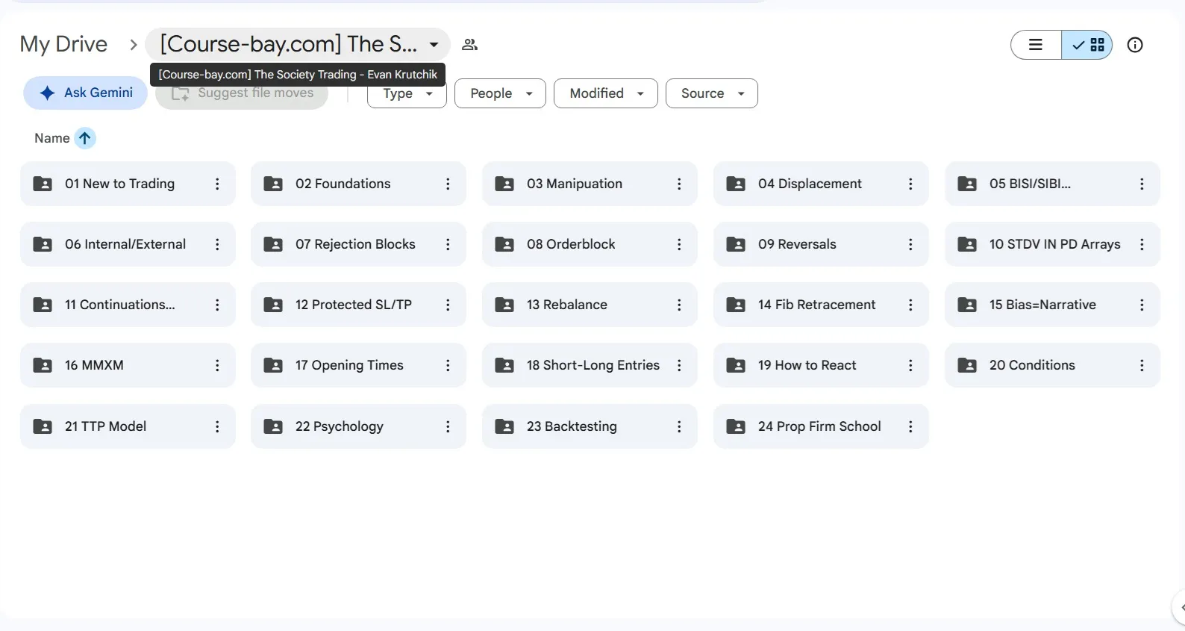Image resolution: width=1185 pixels, height=631 pixels.
Task: Open more actions for 18 Short-Long Entries
Action: (679, 365)
